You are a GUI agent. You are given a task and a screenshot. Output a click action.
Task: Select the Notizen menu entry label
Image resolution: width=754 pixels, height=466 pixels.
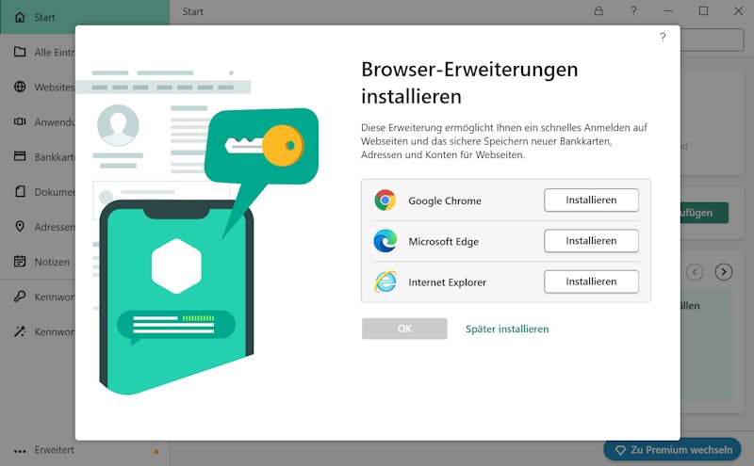[x=52, y=262]
